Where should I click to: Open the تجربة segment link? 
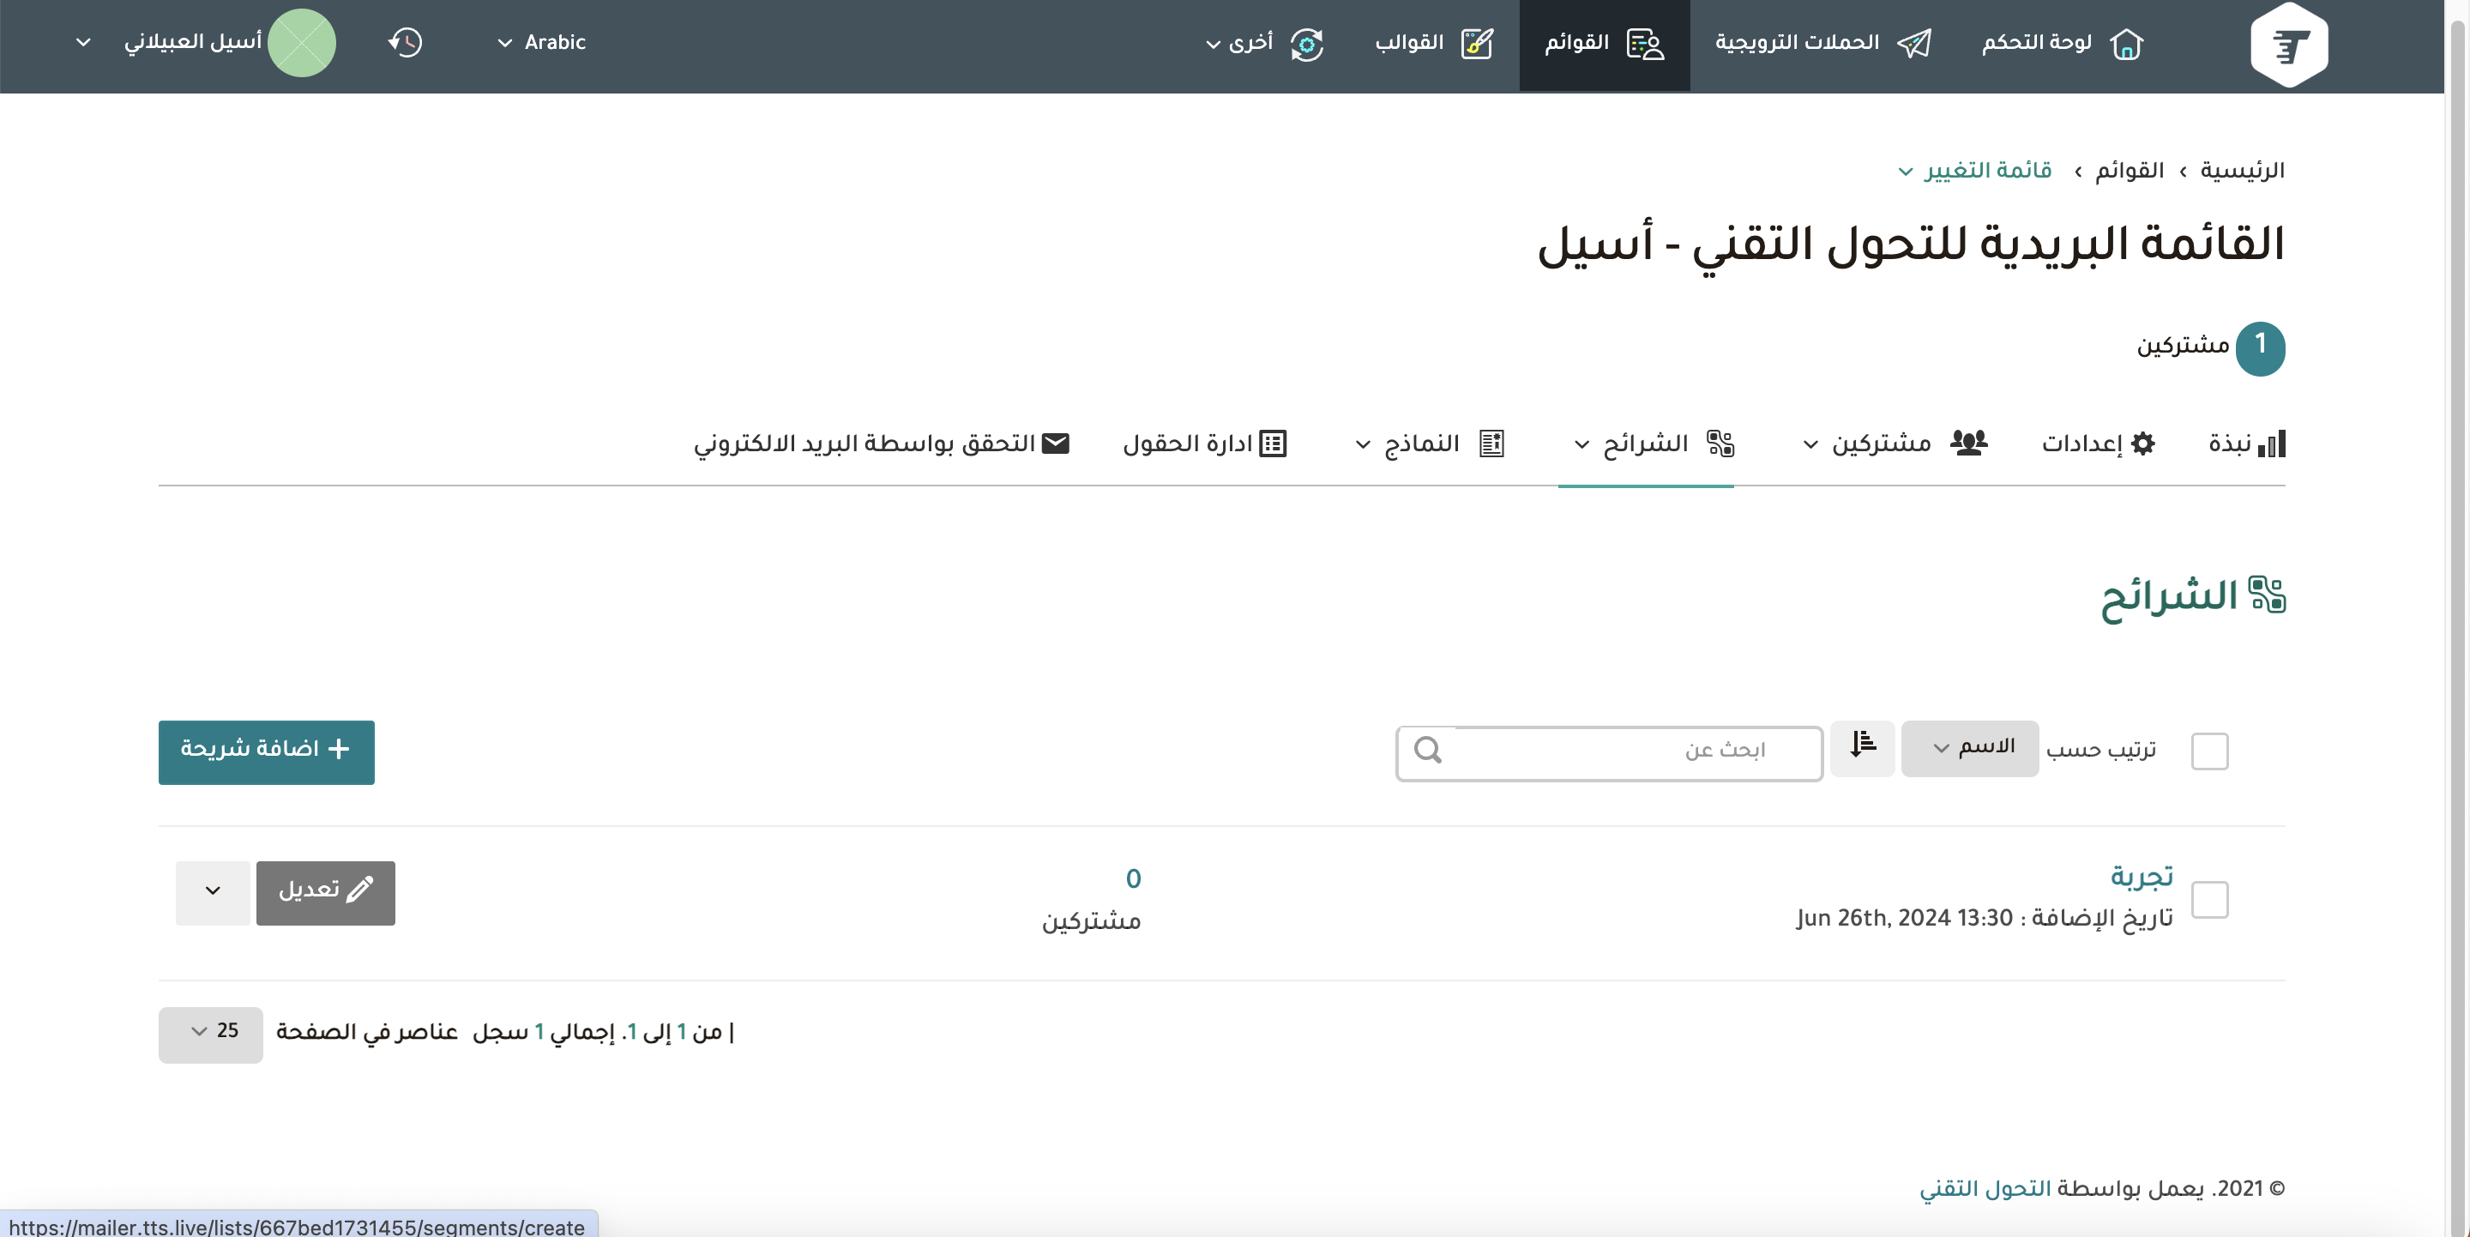[2142, 876]
